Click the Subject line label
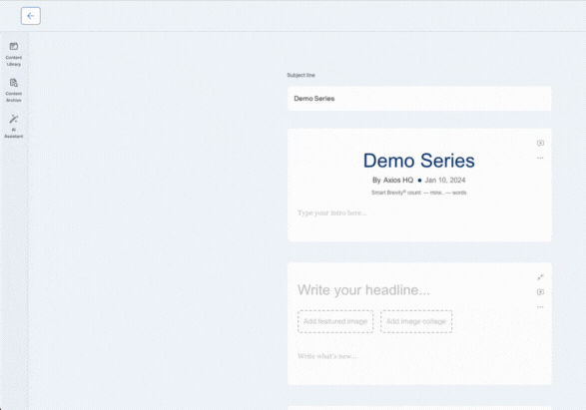The image size is (586, 410). [300, 76]
